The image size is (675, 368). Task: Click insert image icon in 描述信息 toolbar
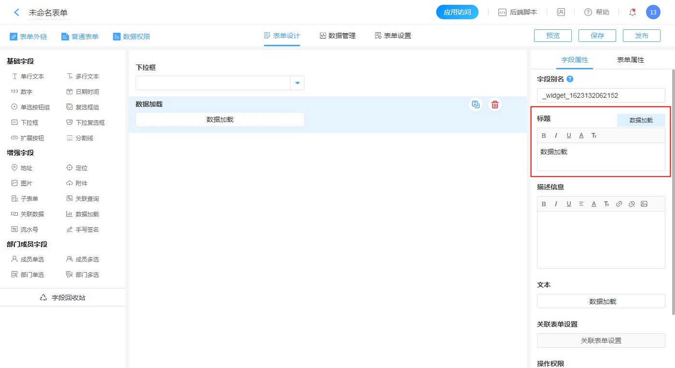(x=644, y=204)
